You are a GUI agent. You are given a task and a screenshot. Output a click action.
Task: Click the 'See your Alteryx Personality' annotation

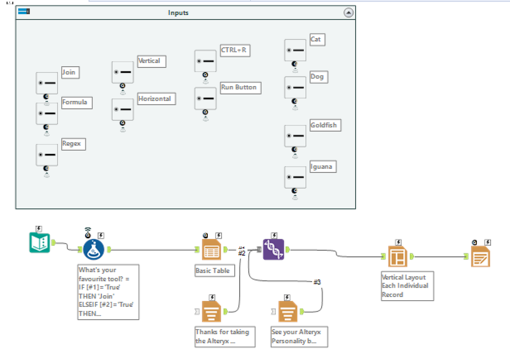[x=299, y=336]
